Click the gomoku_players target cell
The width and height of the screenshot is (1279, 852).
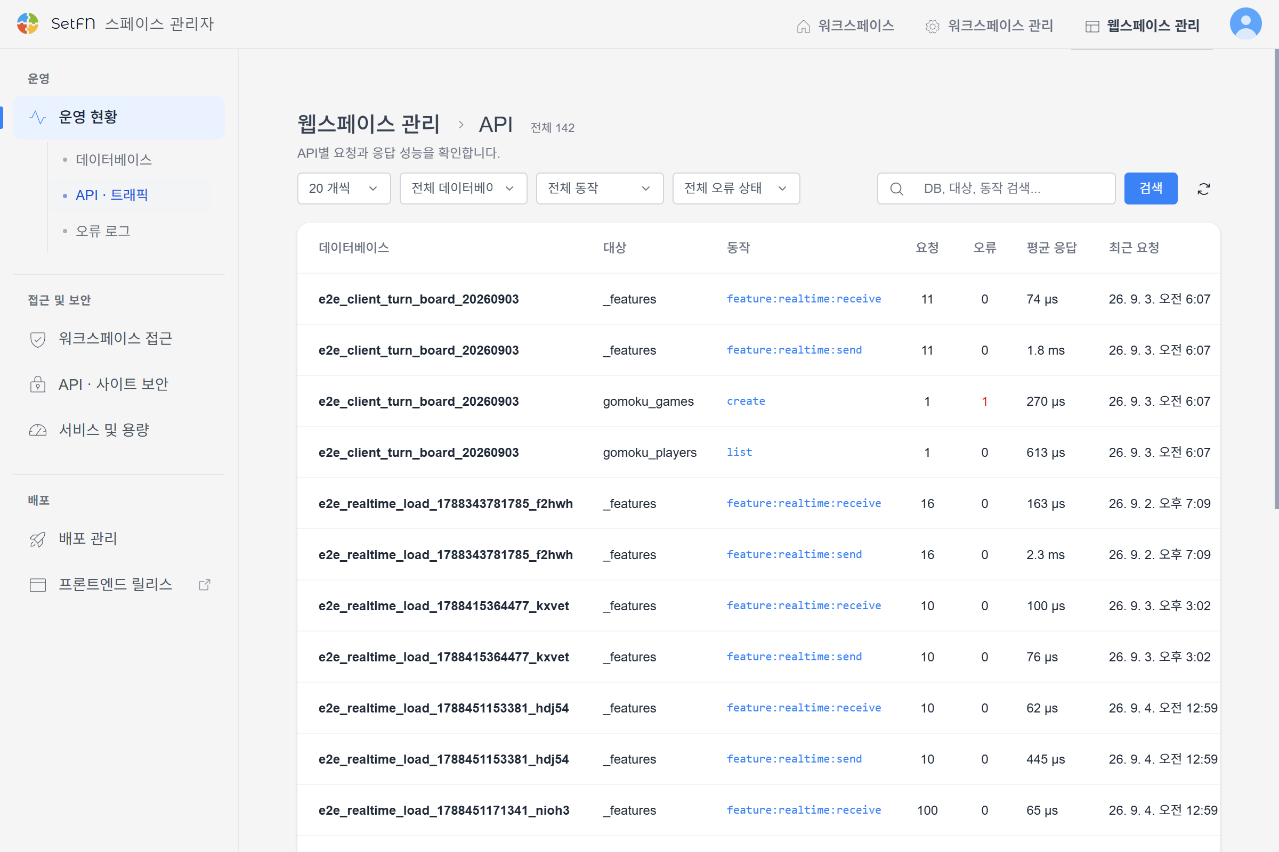coord(650,453)
